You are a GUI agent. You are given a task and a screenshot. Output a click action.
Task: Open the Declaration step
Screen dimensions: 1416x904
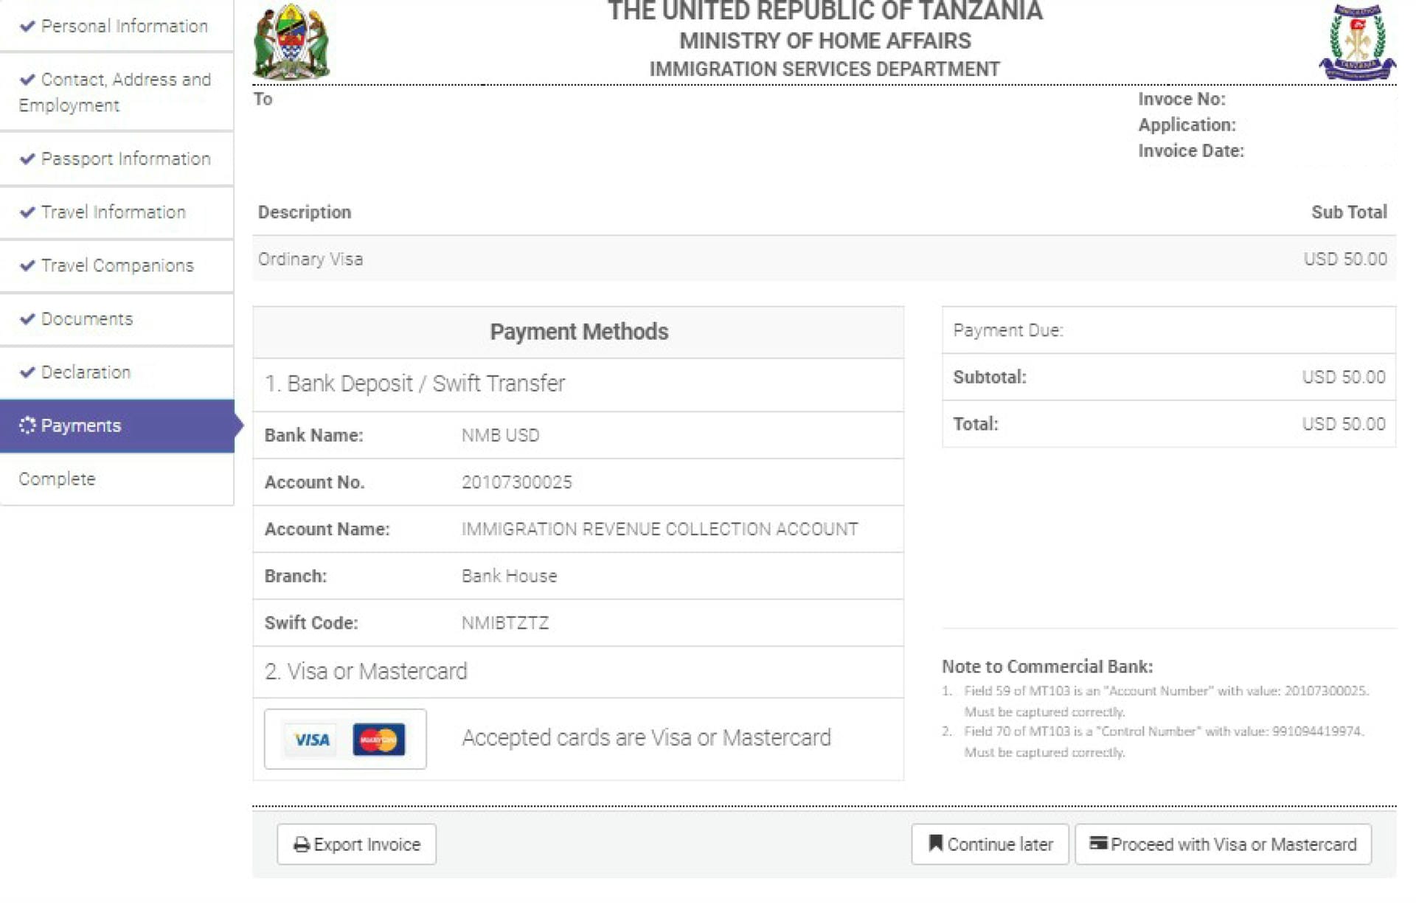tap(86, 372)
